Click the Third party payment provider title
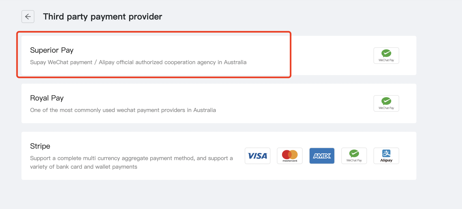The height and width of the screenshot is (209, 462). point(102,17)
